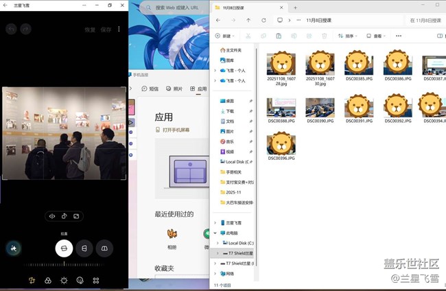This screenshot has height=291, width=446.
Task: Click the 恢复 revert button
Action: tap(90, 30)
